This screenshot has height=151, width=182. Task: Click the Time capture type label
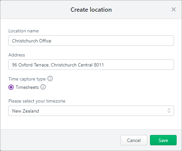click(x=27, y=79)
